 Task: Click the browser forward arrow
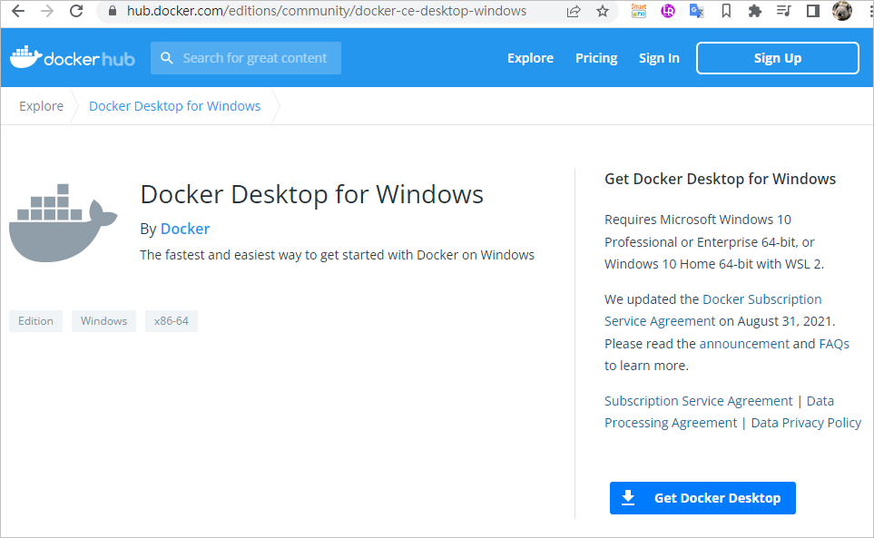(47, 11)
